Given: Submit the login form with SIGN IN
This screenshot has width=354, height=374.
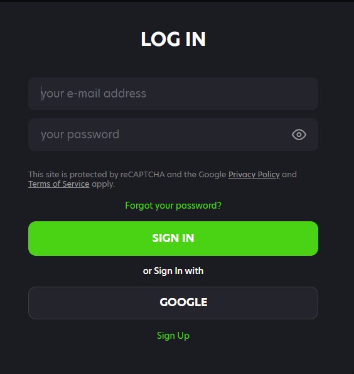Looking at the screenshot, I should [173, 238].
